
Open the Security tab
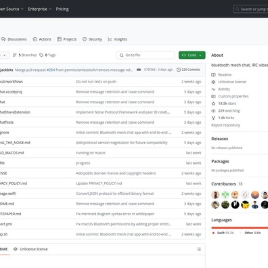click(x=92, y=39)
